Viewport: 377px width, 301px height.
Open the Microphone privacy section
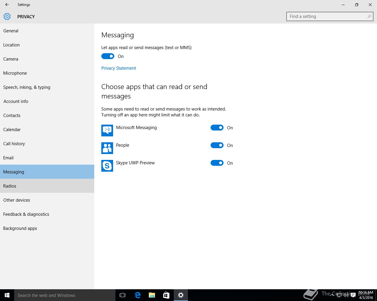click(47, 73)
